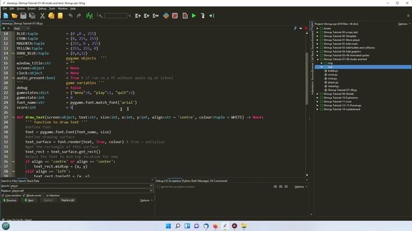Expand the Assets folder in project tree
Viewport: 412px width, 231px height.
pos(317,28)
